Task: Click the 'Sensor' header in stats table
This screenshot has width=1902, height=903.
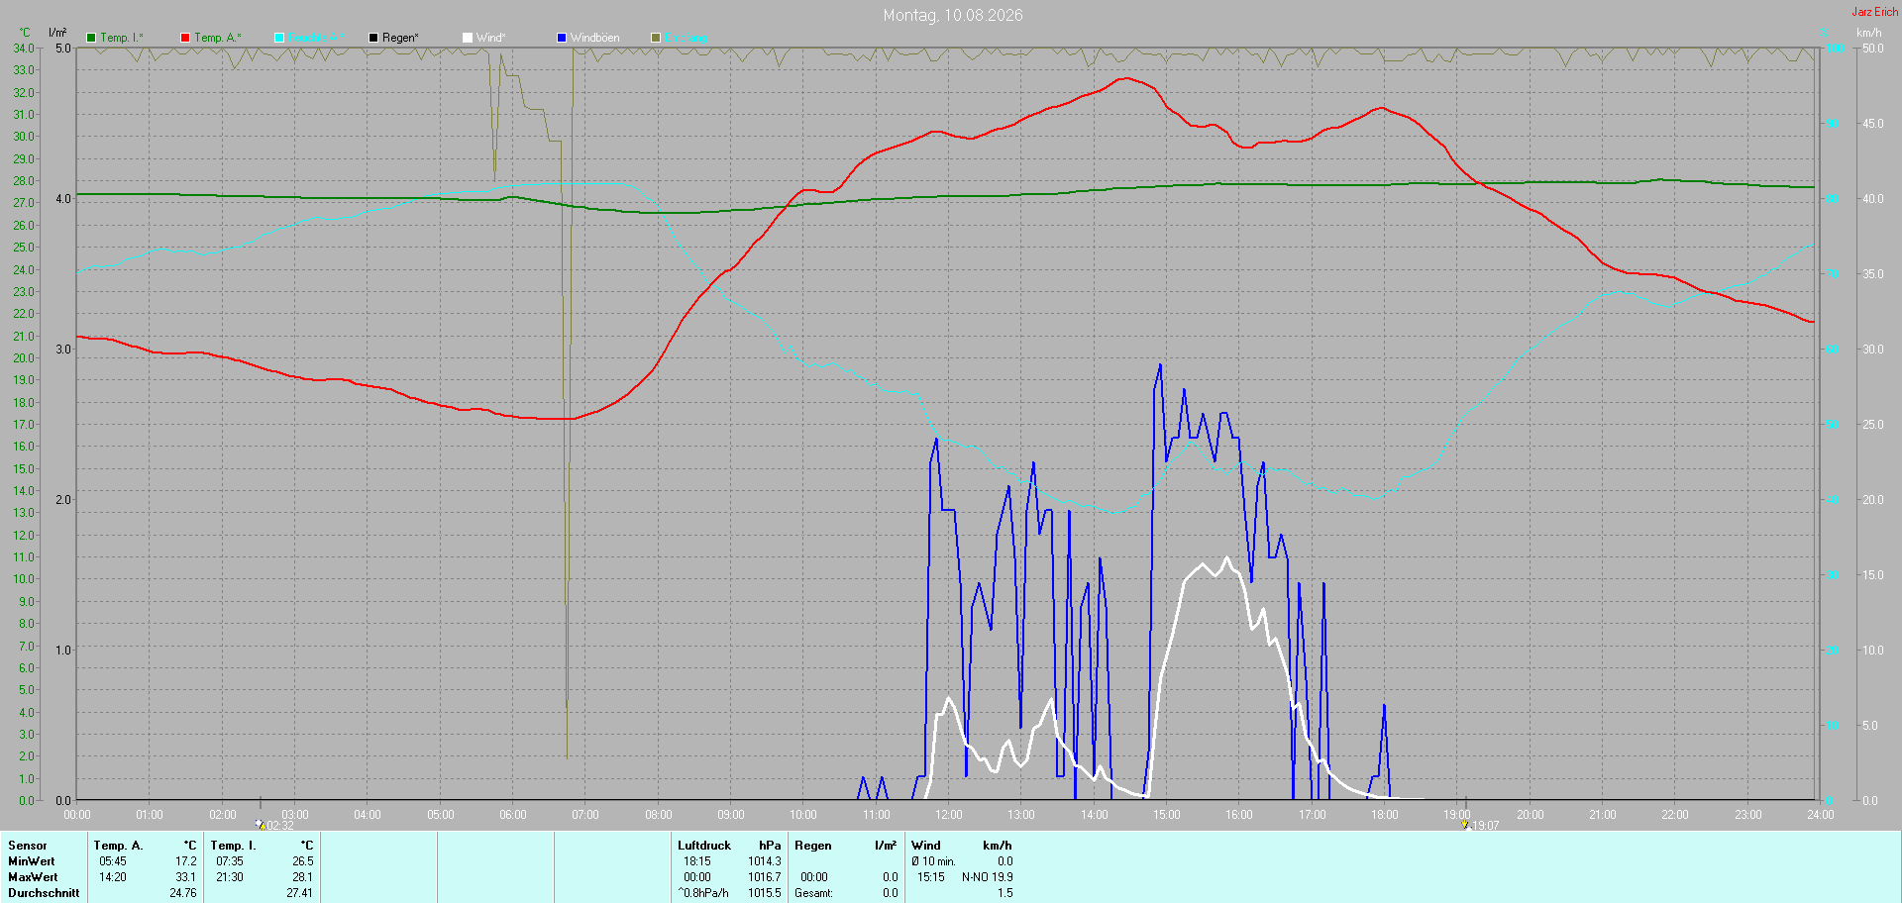Action: pyautogui.click(x=28, y=846)
